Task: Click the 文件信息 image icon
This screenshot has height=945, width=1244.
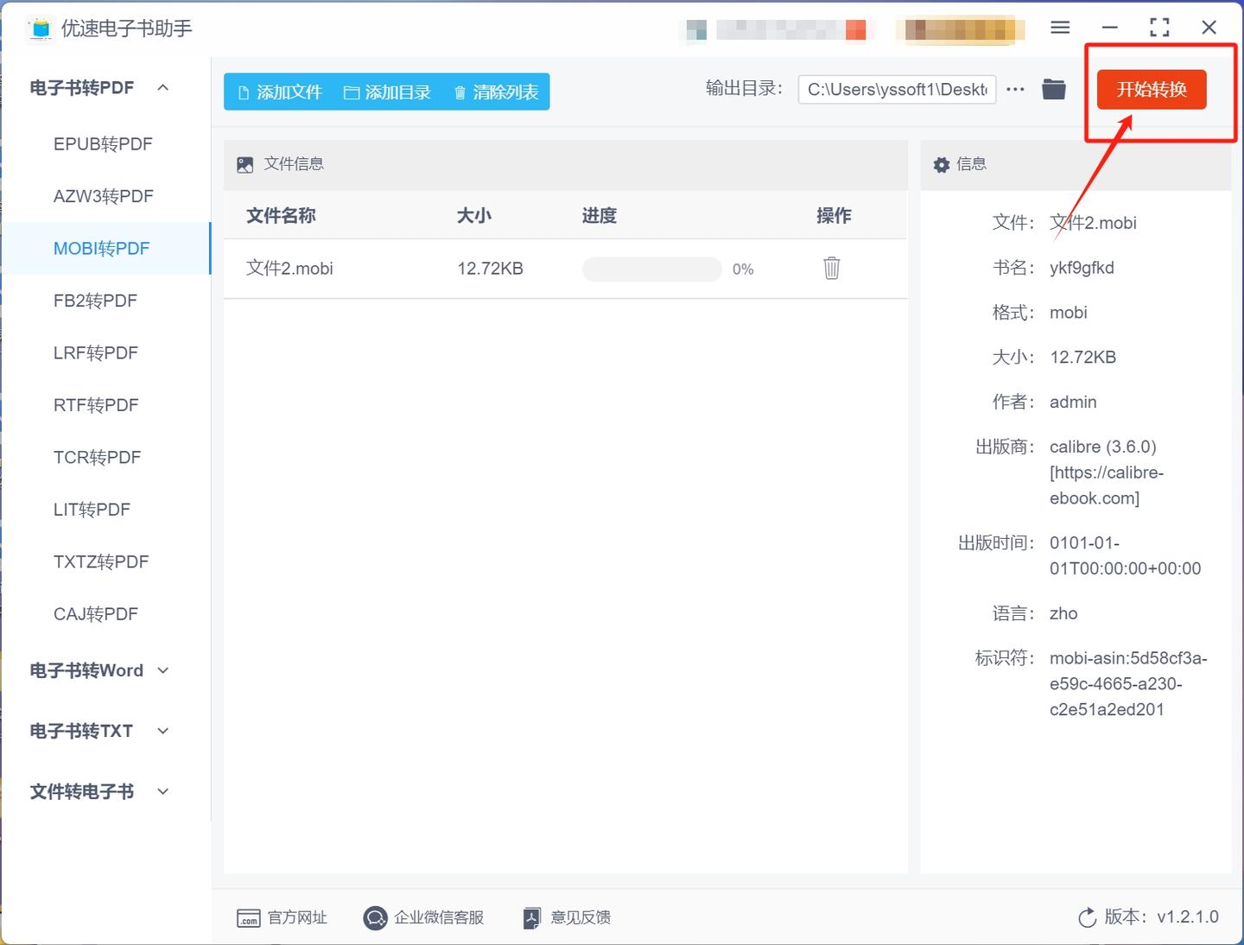Action: point(245,164)
